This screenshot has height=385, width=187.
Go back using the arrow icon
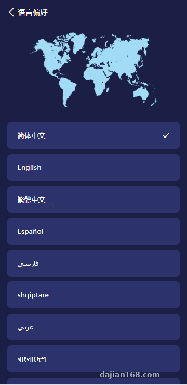pyautogui.click(x=11, y=12)
